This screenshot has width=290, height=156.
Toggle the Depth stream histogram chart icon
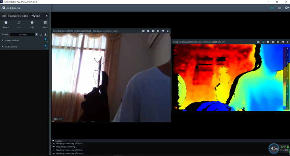tap(263, 42)
